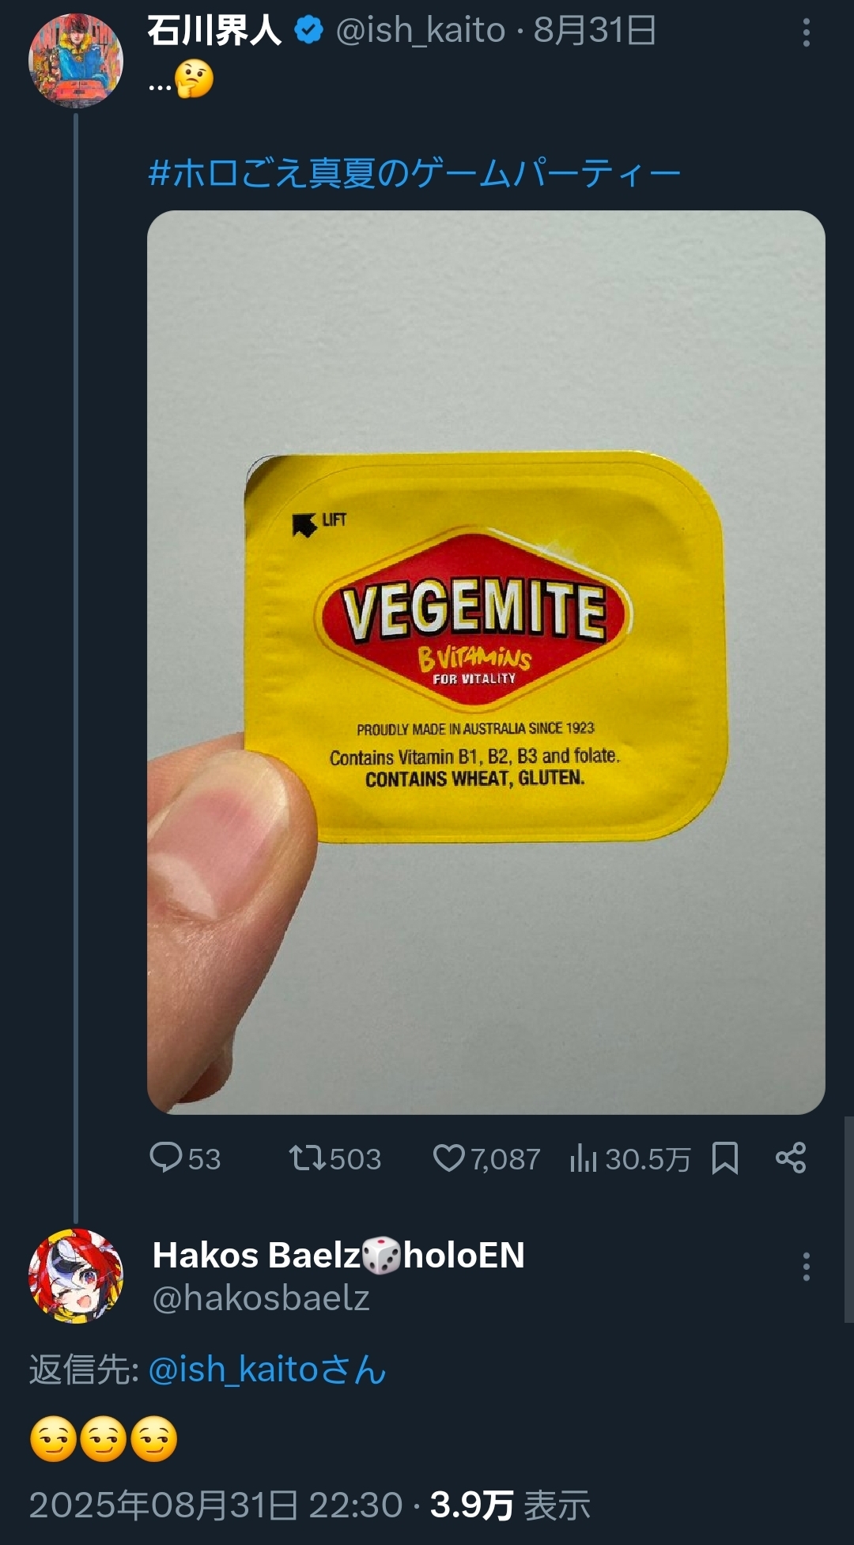The height and width of the screenshot is (1545, 854).
Task: Click the reply comment icon
Action: coord(166,1158)
